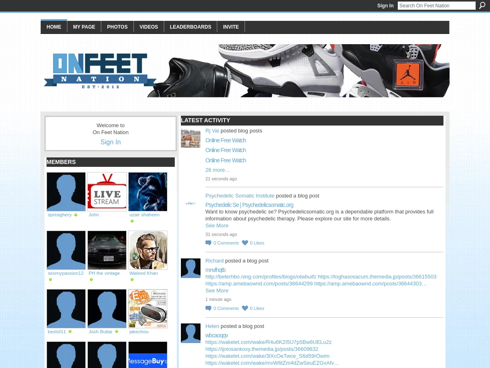Click the search magnifier icon
Screen dimensions: 490x368
pos(482,5)
